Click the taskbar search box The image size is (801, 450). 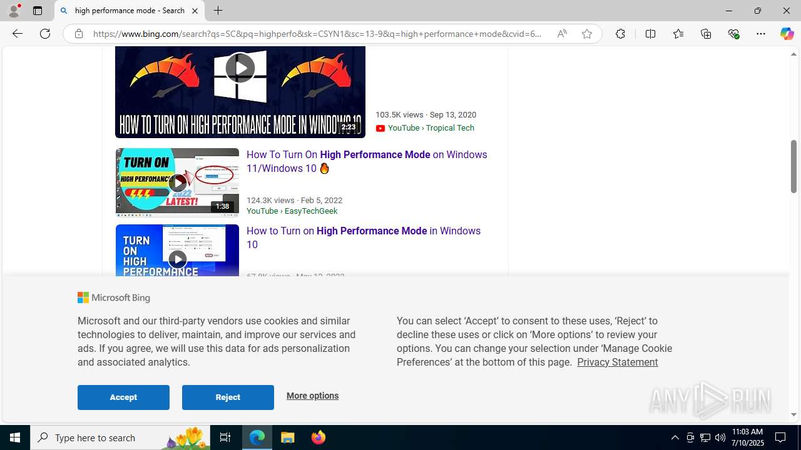[120, 437]
